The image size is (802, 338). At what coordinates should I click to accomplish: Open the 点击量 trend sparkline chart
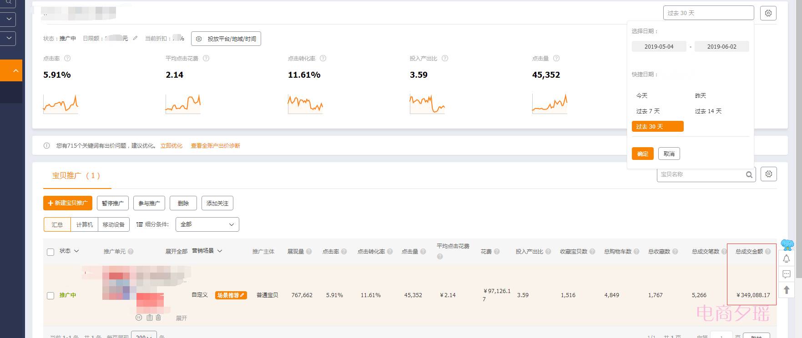pos(550,103)
